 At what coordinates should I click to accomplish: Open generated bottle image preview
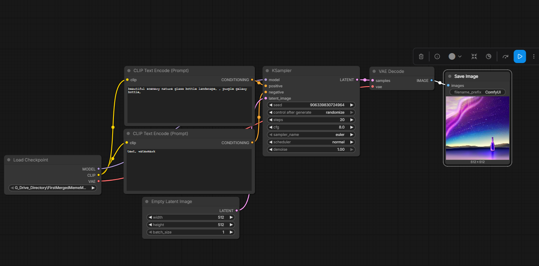477,128
